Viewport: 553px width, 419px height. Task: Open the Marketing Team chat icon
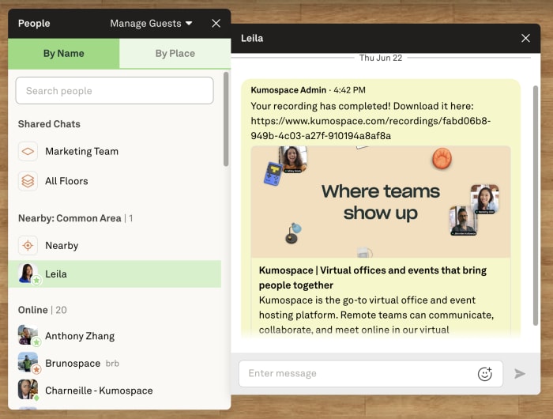point(28,152)
